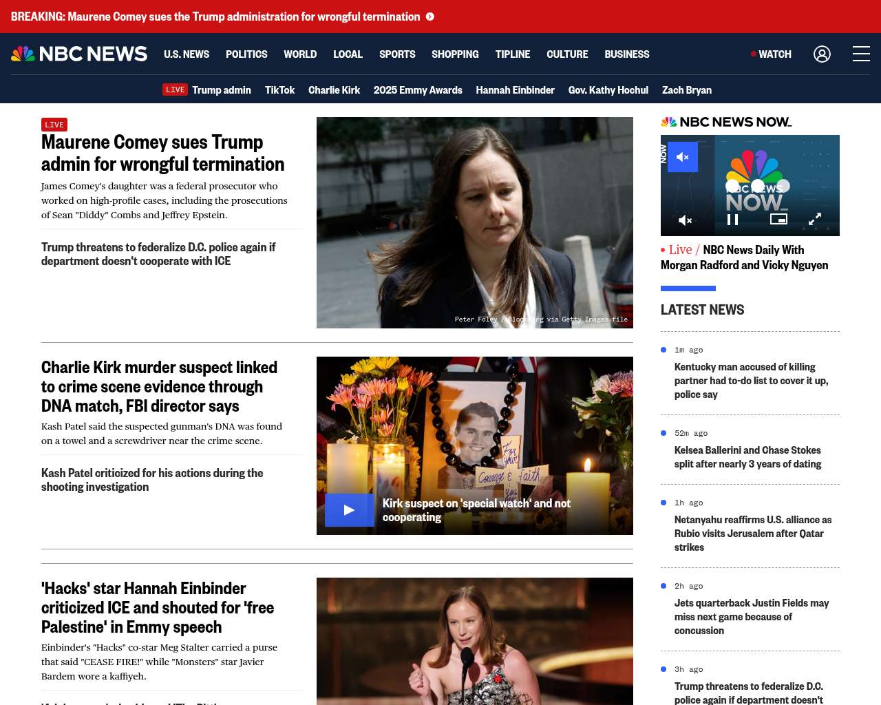
Task: Toggle the small speaker icon in player controls
Action: (685, 220)
